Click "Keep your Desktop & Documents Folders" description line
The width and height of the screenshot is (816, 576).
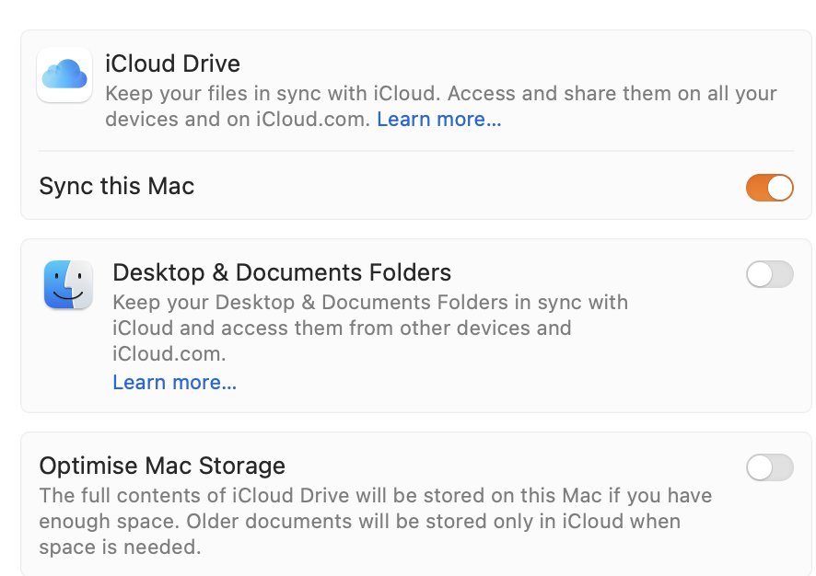[x=369, y=303]
